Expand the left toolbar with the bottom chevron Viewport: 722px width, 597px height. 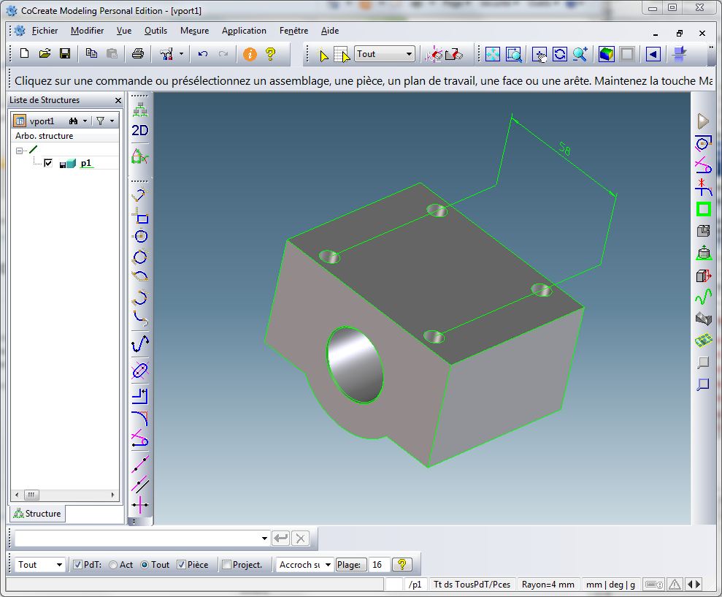[134, 522]
